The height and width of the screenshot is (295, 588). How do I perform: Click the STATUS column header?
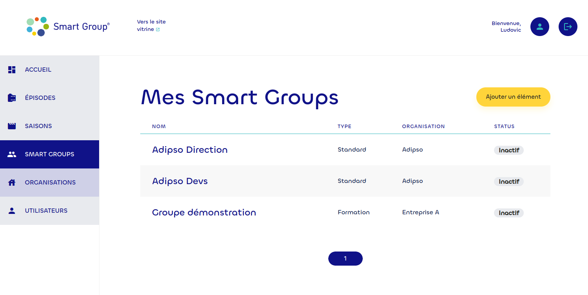point(505,127)
